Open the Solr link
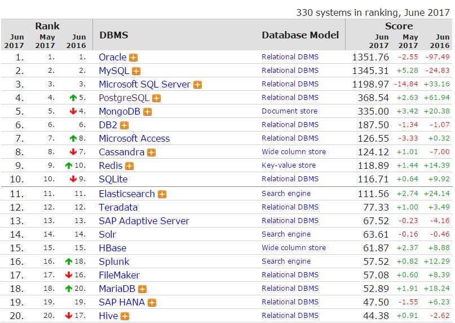Screen dimensions: 455x323 tap(107, 234)
